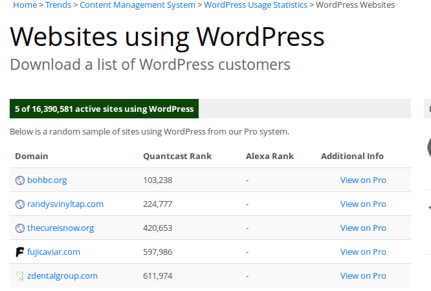Click the Download a list subtitle

tap(150, 65)
